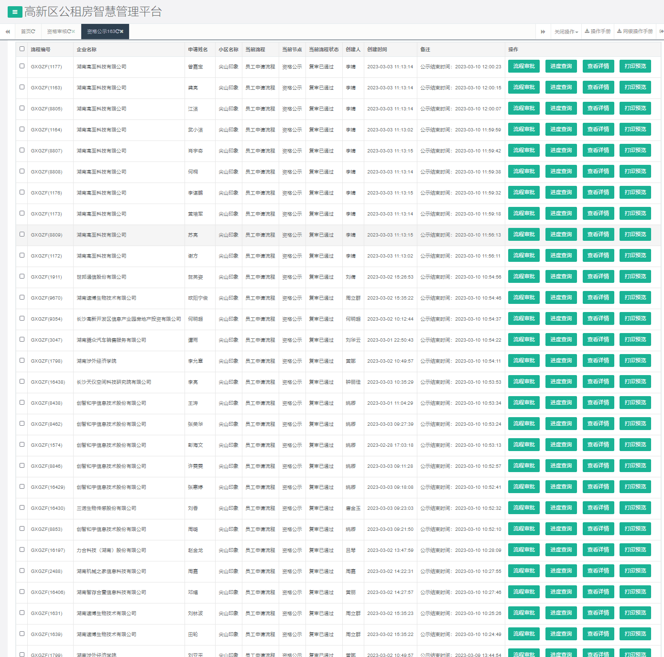Select the checkbox for row GXGZF(1911)
Viewport: 664px width, 657px height.
[x=22, y=276]
